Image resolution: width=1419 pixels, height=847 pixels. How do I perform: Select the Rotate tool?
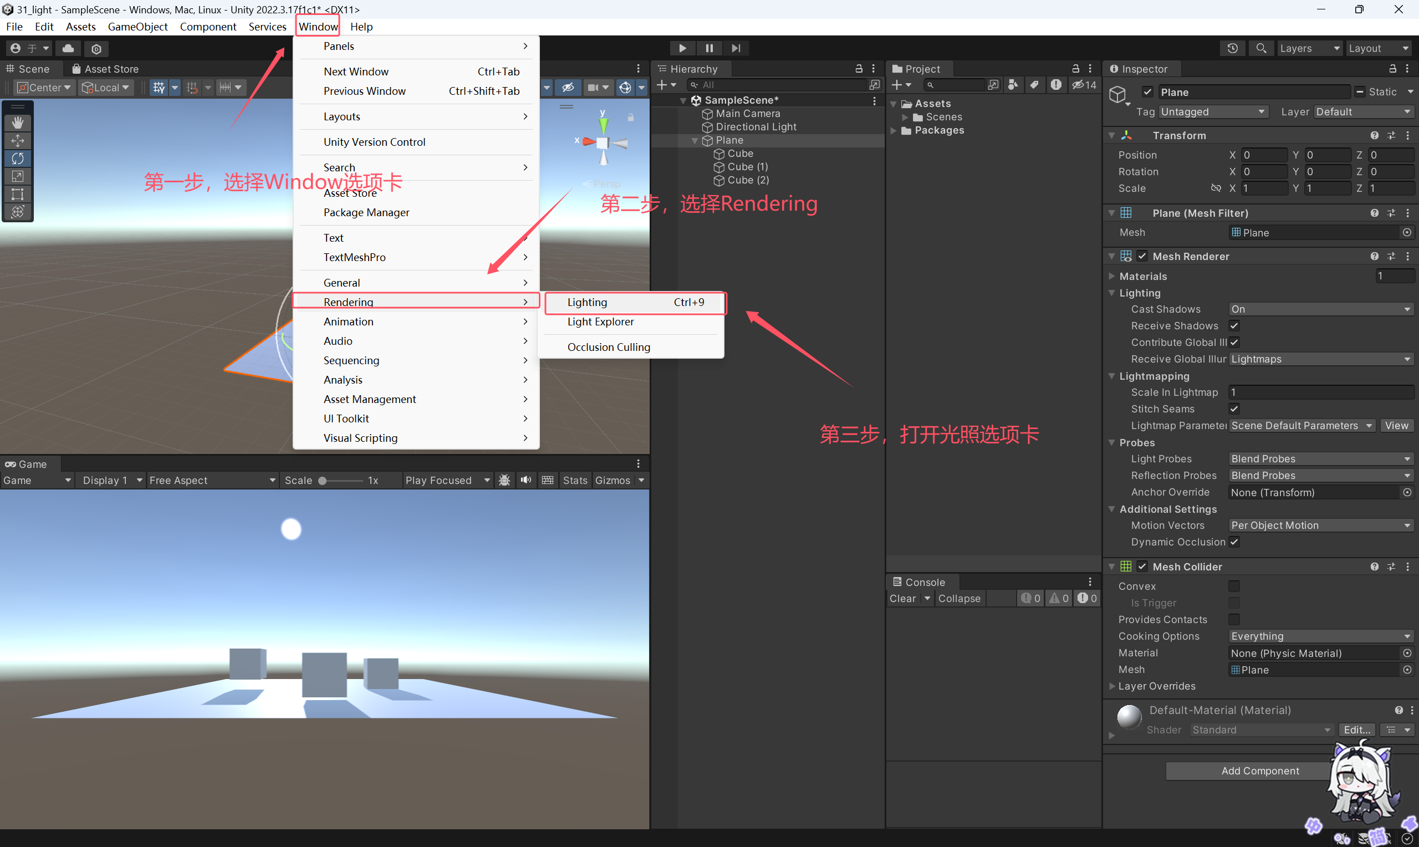point(18,158)
